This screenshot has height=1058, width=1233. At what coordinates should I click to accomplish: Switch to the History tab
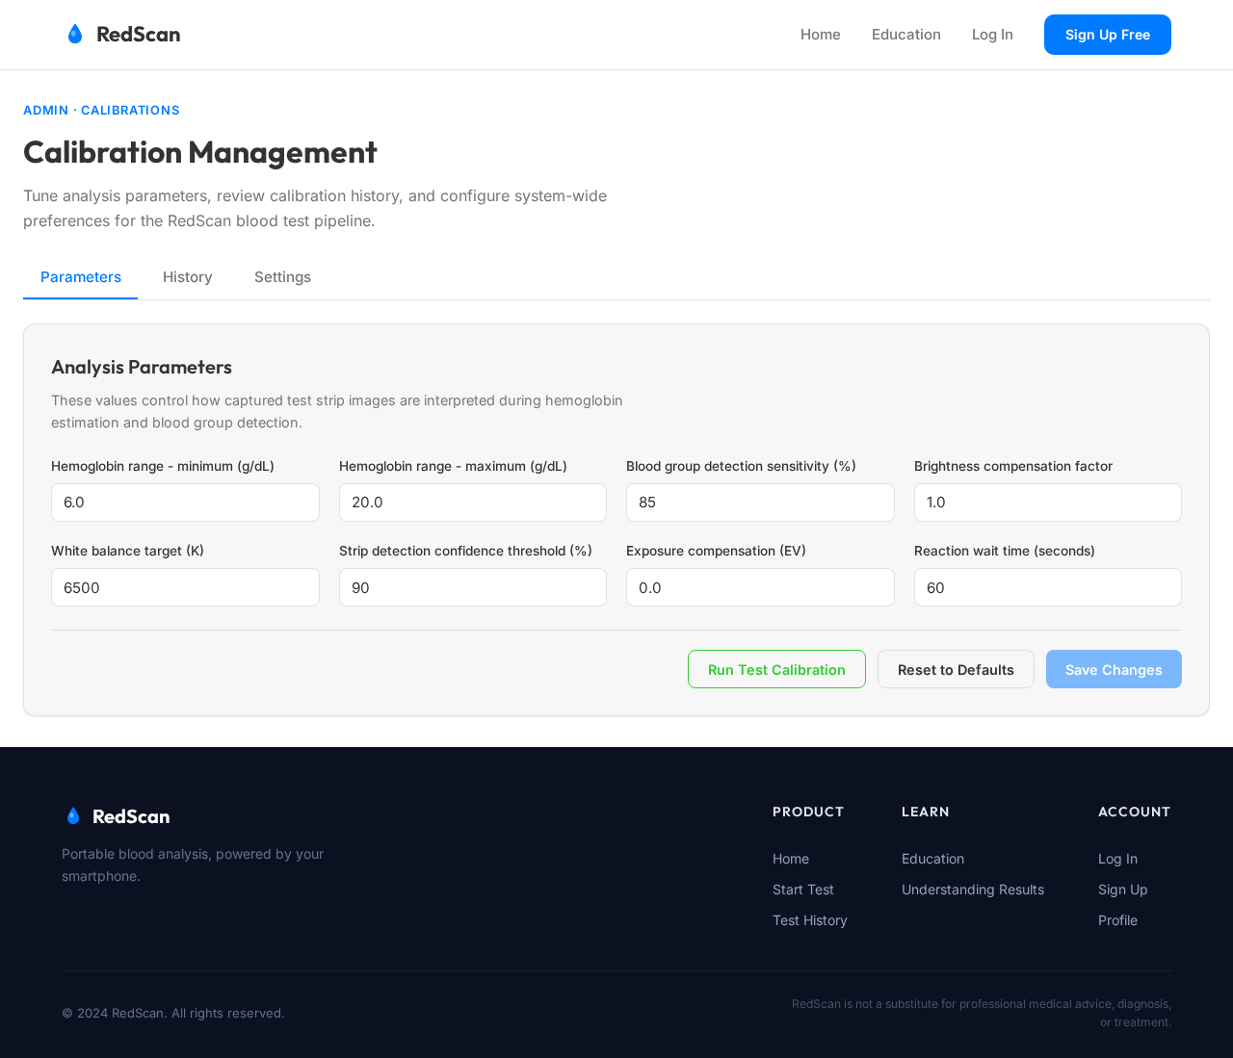coord(188,277)
